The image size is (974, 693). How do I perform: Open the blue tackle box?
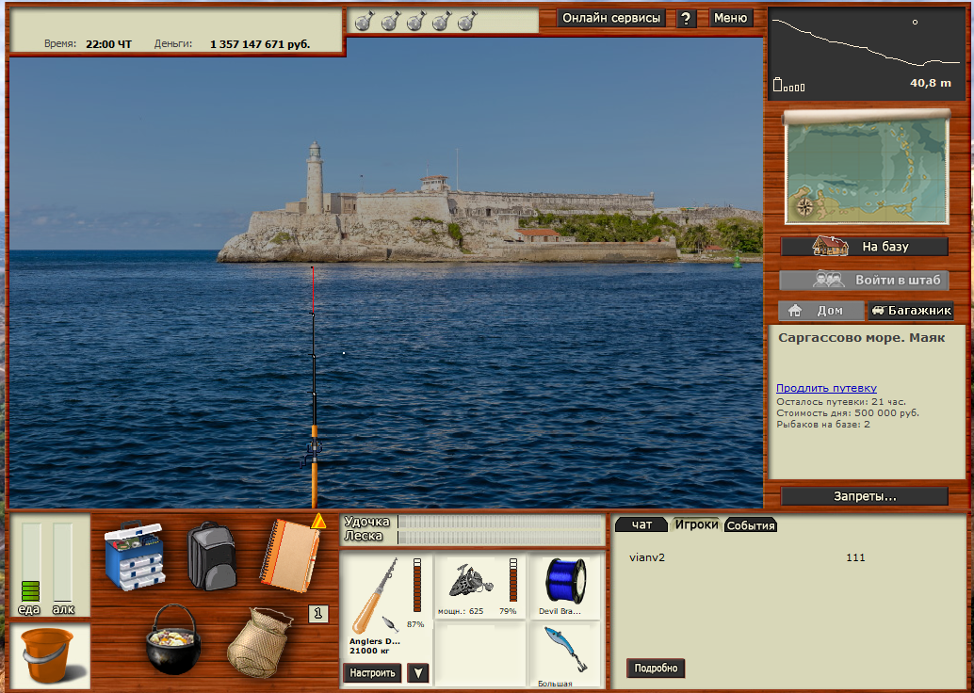pos(134,555)
